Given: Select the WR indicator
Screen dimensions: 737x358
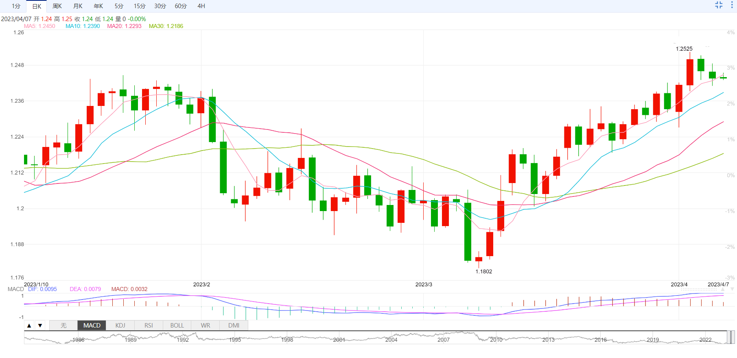Looking at the screenshot, I should tap(206, 326).
